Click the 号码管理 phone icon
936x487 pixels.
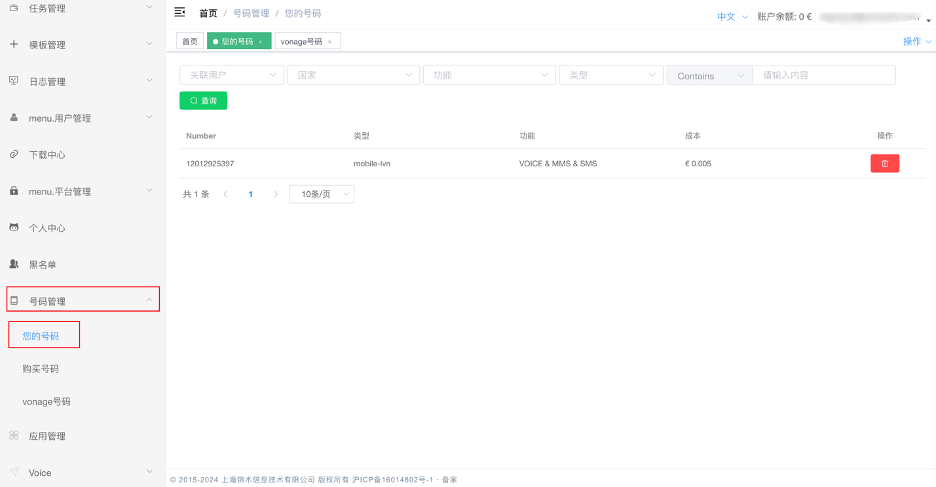14,301
